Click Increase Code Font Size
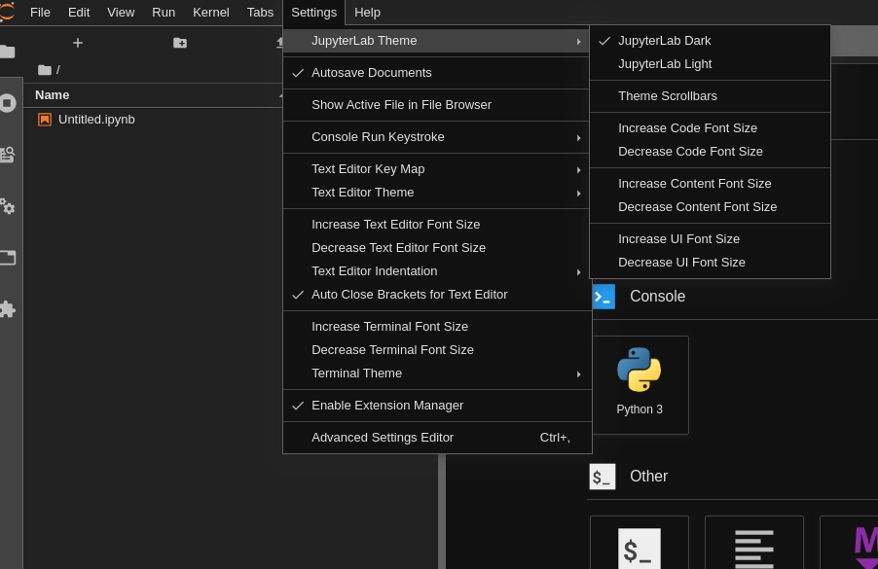 point(687,127)
